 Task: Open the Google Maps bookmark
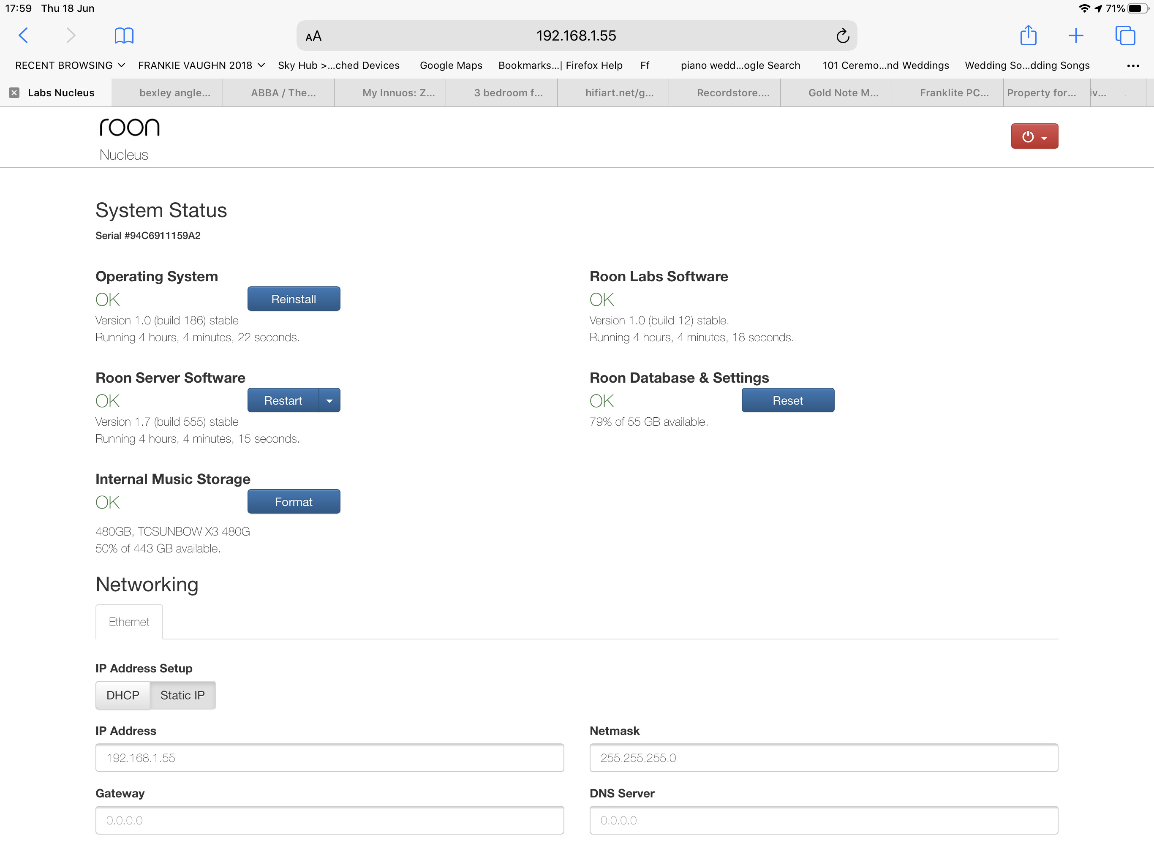click(451, 65)
